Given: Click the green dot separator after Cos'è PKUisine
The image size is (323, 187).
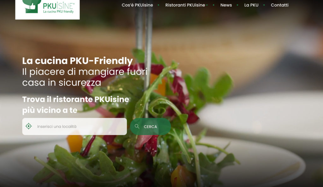Looking at the screenshot, I should [158, 5].
